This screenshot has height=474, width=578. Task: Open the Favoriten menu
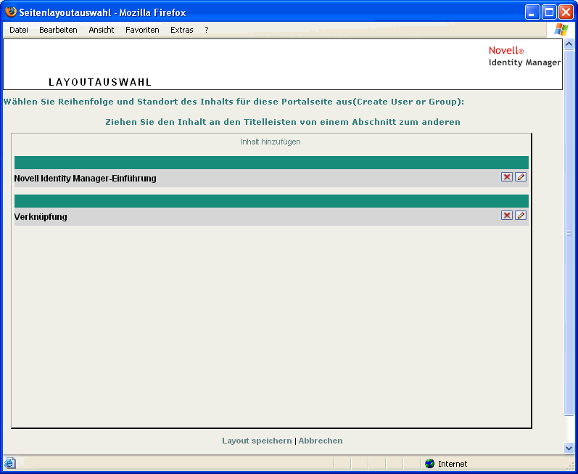tap(142, 30)
